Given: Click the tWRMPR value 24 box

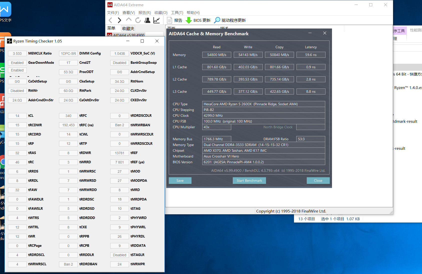Looking at the screenshot, I should tap(119, 264).
